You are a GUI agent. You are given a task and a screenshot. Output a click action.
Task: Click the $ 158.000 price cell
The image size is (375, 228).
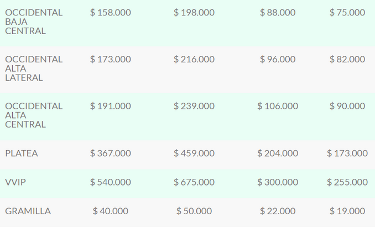pyautogui.click(x=111, y=12)
